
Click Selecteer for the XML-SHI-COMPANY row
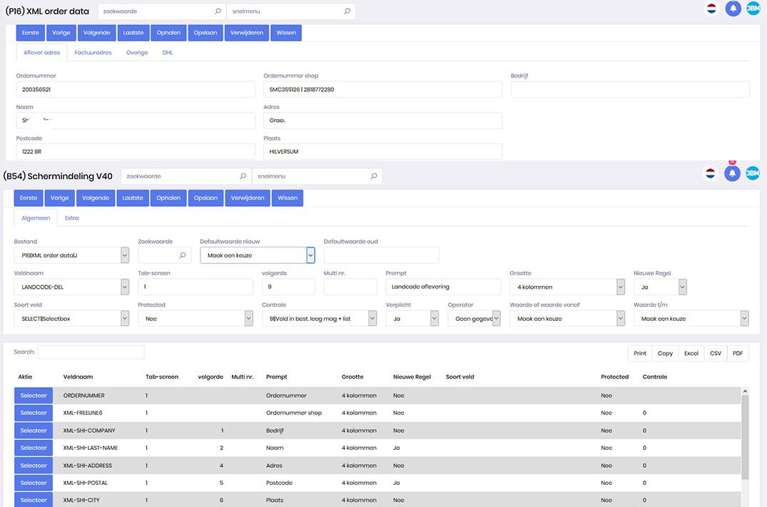point(34,431)
